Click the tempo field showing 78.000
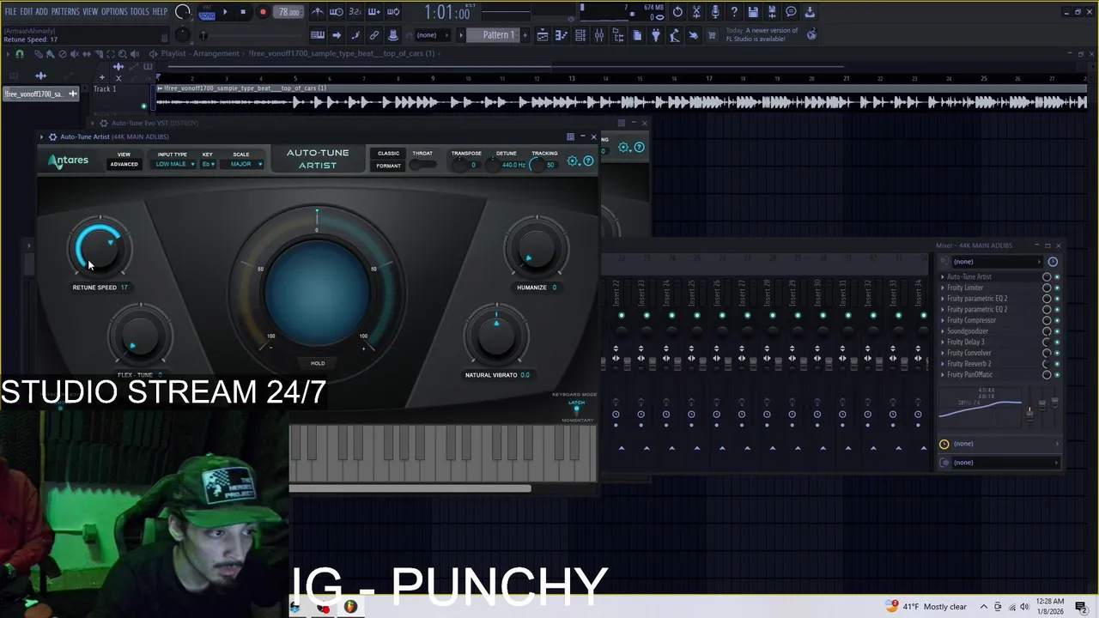1099x618 pixels. 289,12
